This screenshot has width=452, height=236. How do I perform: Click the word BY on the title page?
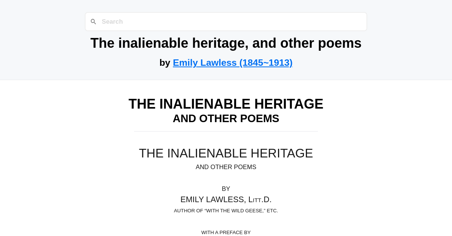[x=226, y=189]
